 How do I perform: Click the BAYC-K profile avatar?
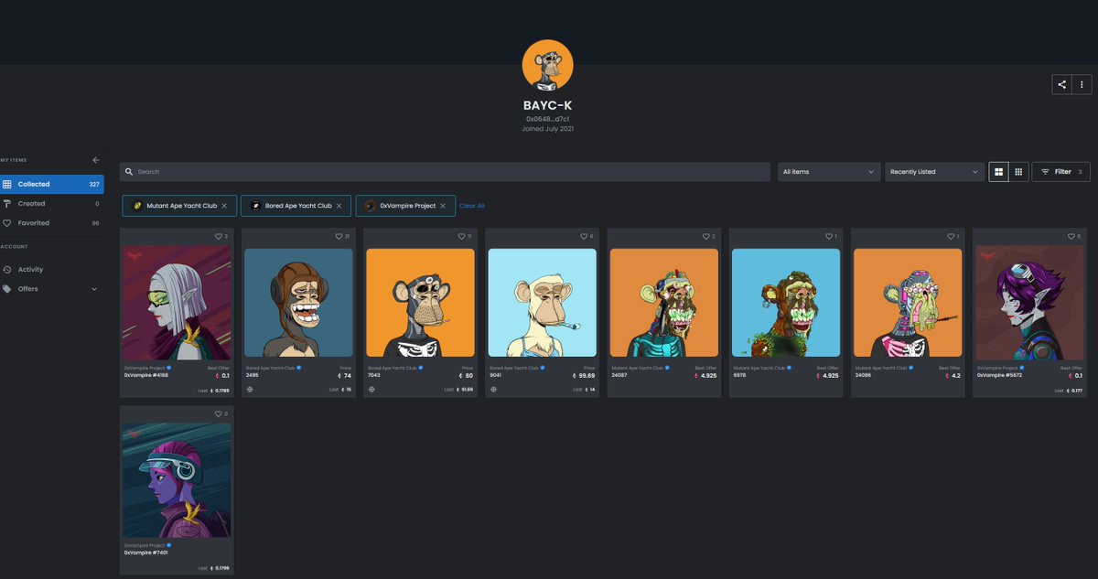coord(547,65)
